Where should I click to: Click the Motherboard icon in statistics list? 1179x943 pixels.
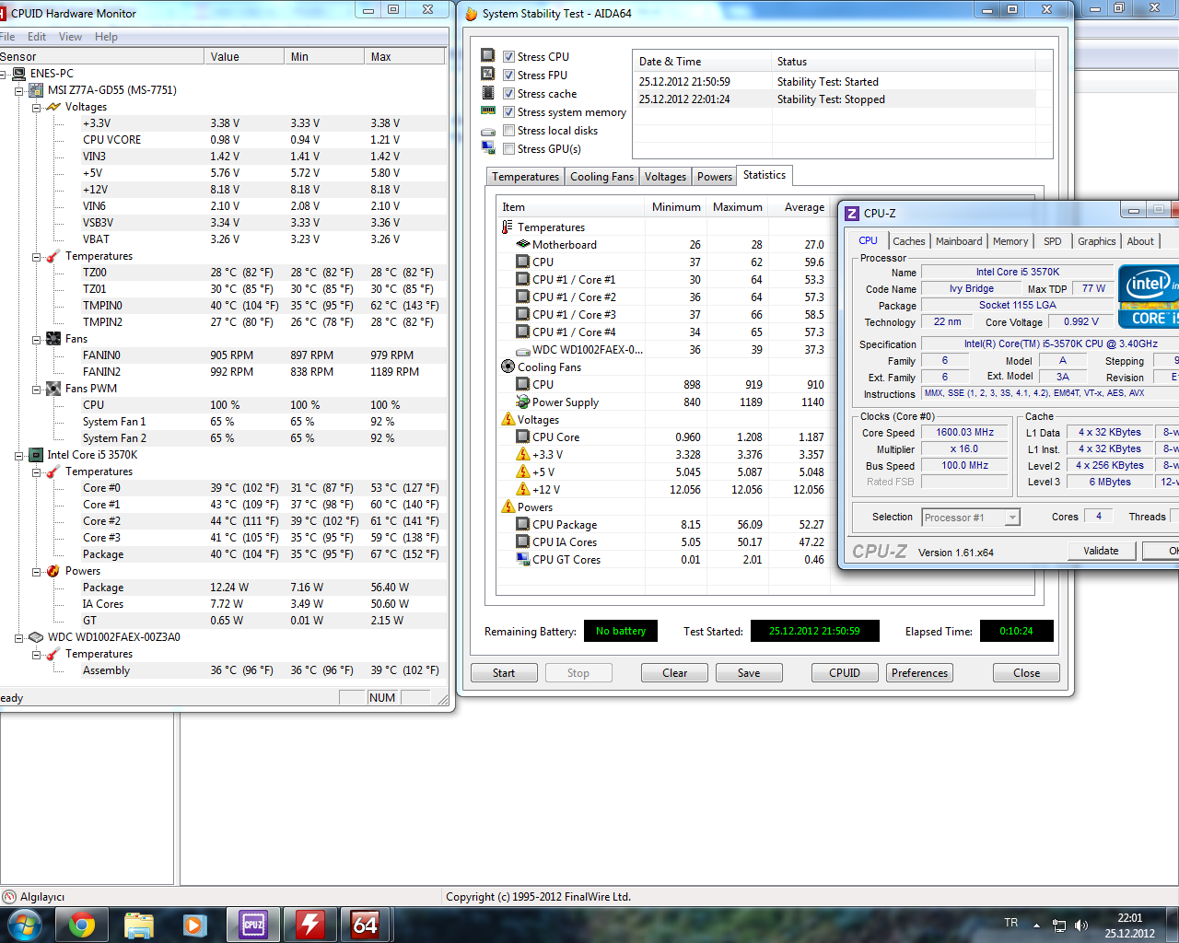coord(523,244)
